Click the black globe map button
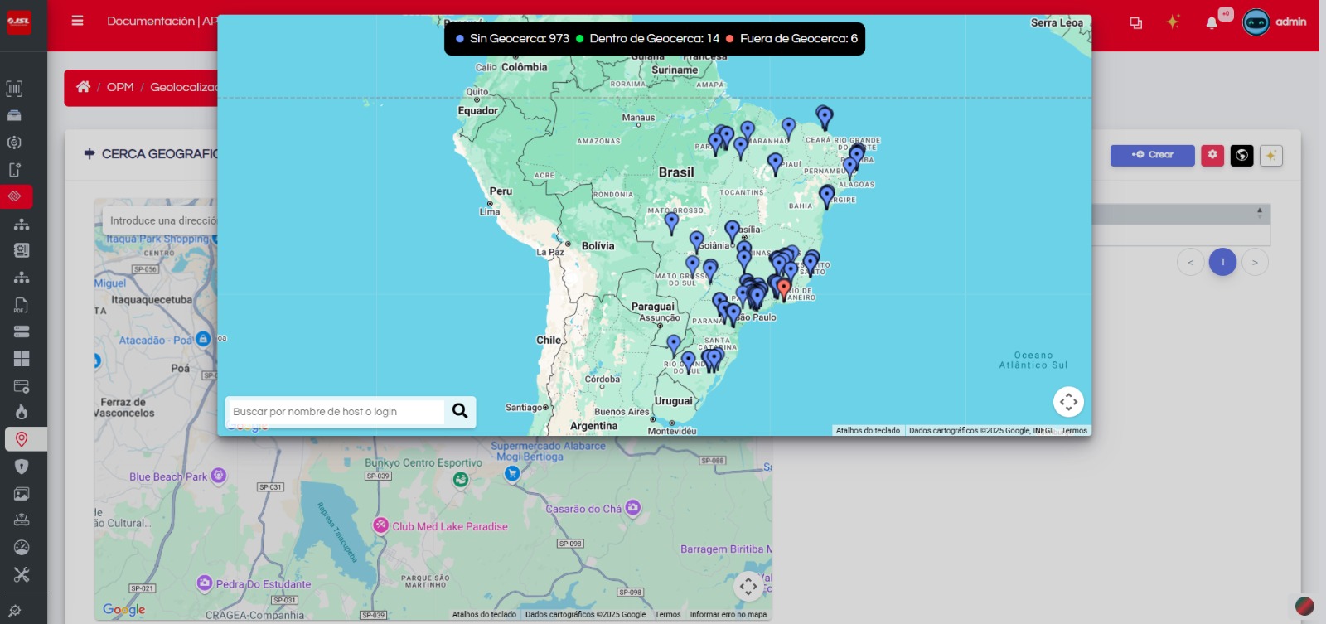 click(x=1241, y=155)
